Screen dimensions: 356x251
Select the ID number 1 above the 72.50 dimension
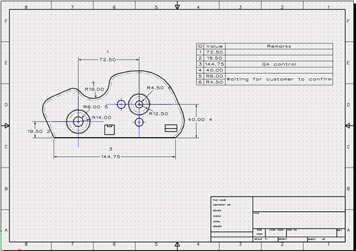pyautogui.click(x=108, y=52)
